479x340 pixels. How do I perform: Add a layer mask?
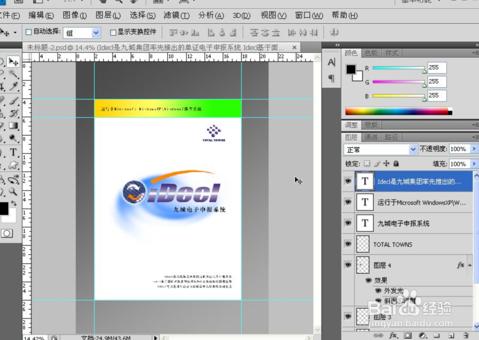tap(408, 335)
